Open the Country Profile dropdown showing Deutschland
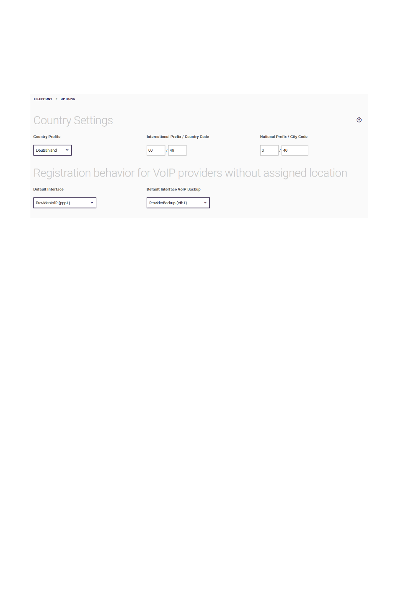Screen dimensions: 398x593 click(x=52, y=150)
